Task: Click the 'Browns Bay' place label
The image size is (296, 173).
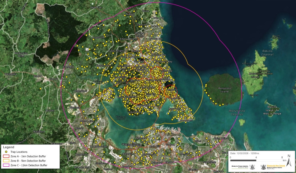Action: (155, 39)
